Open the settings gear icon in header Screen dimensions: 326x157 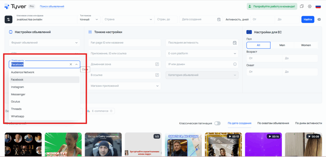click(309, 6)
